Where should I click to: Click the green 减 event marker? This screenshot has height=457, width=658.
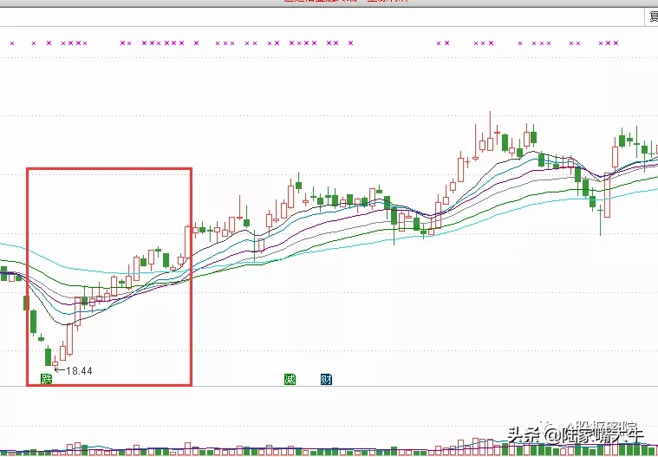click(290, 379)
